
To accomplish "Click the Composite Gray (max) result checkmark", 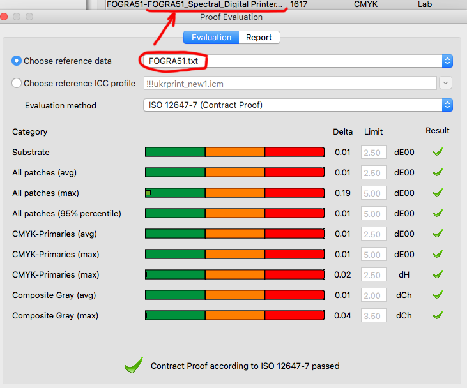I will (x=438, y=315).
